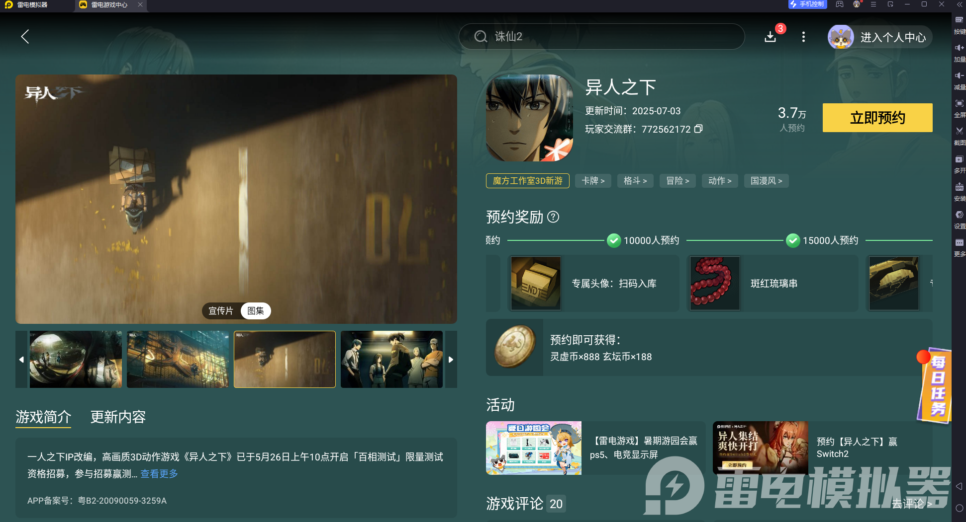Open the 暑期游园会 activity card
This screenshot has width=966, height=522.
tap(596, 448)
